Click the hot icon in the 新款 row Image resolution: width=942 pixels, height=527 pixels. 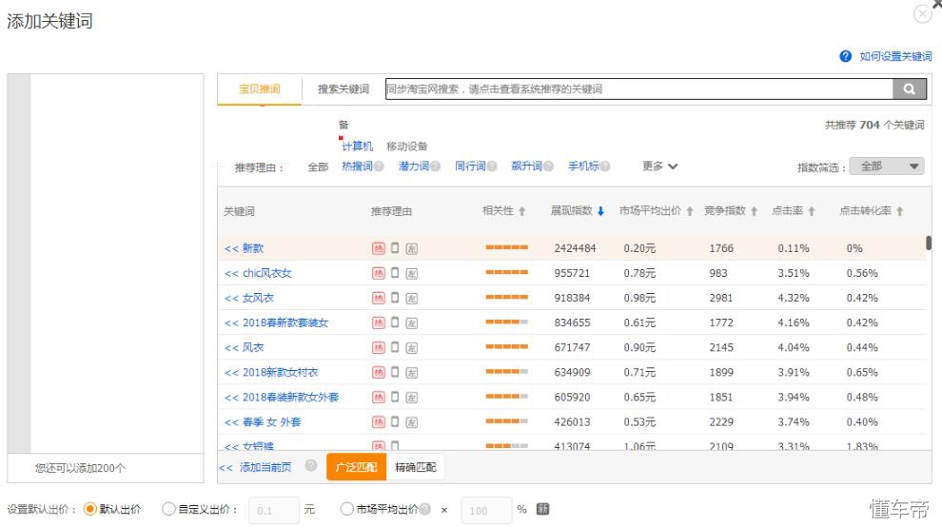(379, 248)
